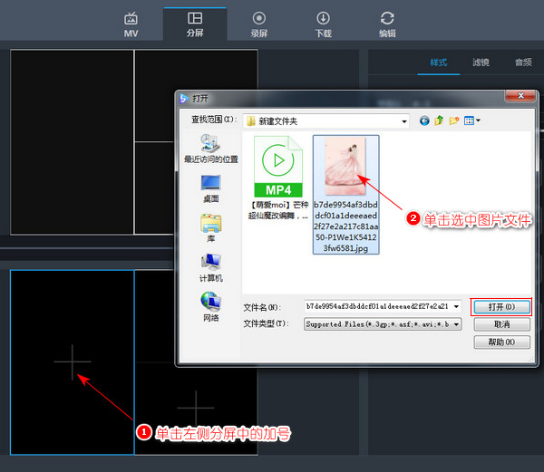Open 最近访问的位置 recent places
This screenshot has width=544, height=472.
211,149
